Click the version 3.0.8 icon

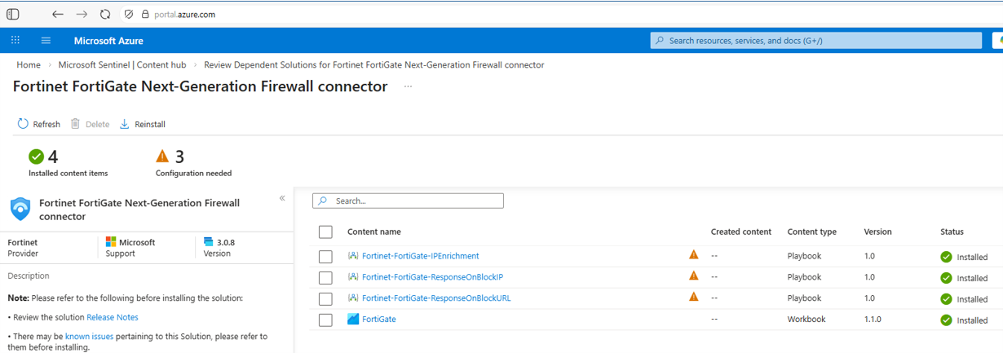208,242
